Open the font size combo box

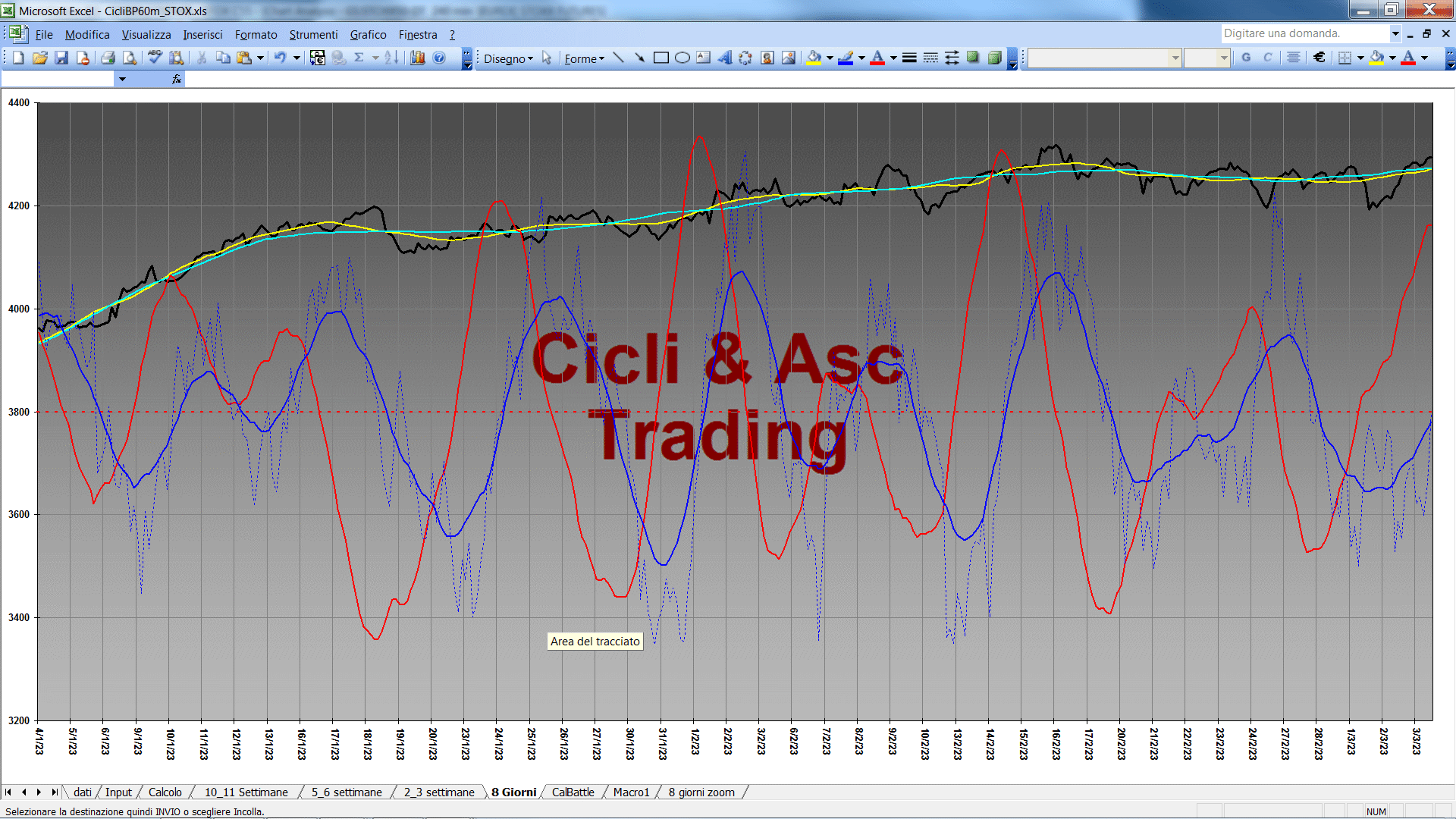tap(1207, 58)
